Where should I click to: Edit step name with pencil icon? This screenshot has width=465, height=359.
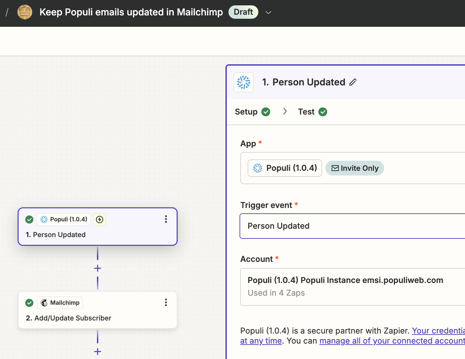353,82
